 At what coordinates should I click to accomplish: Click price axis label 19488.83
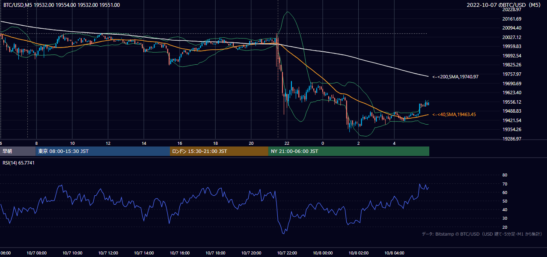pos(511,111)
